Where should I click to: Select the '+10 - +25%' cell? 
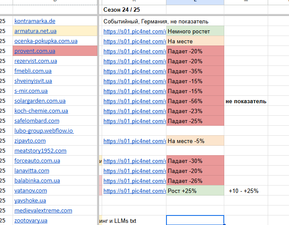[x=246, y=190]
